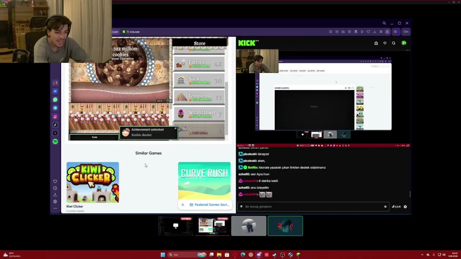Click the Store header in Cookie Clicker
Screen dimensions: 461x259
click(200, 44)
